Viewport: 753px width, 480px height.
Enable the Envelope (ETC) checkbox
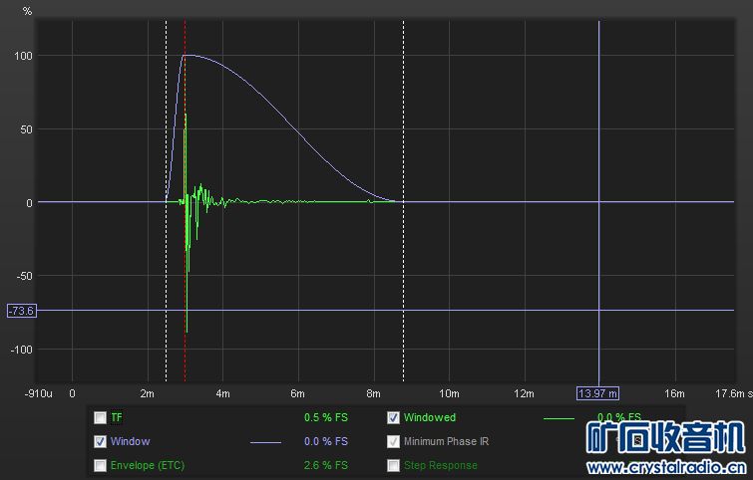tap(100, 465)
